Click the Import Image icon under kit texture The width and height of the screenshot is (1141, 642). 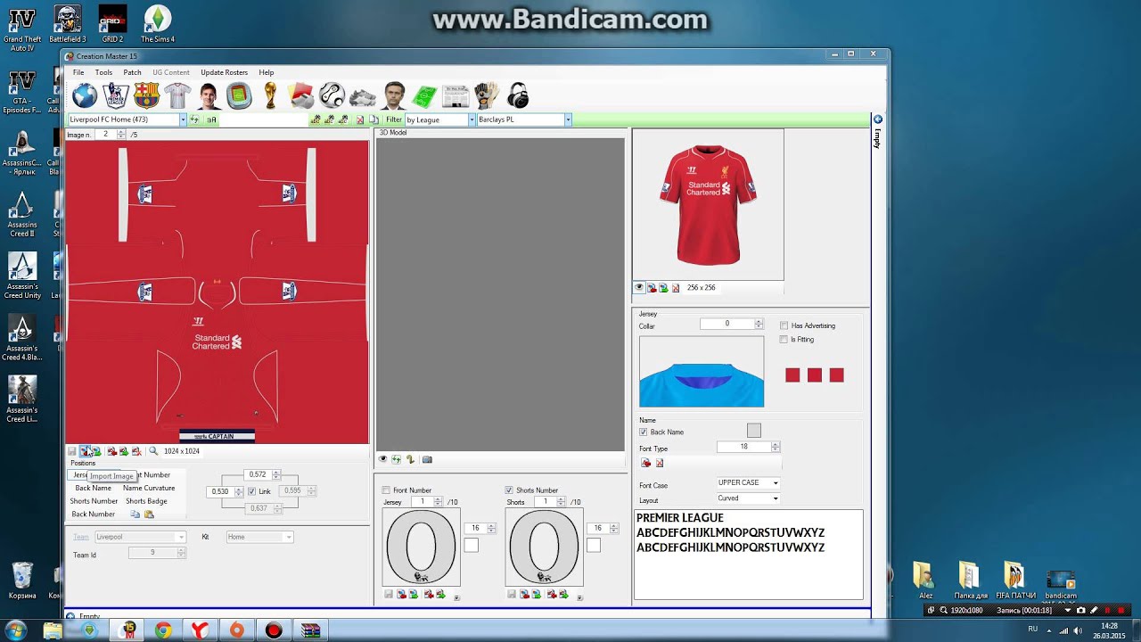pos(85,451)
